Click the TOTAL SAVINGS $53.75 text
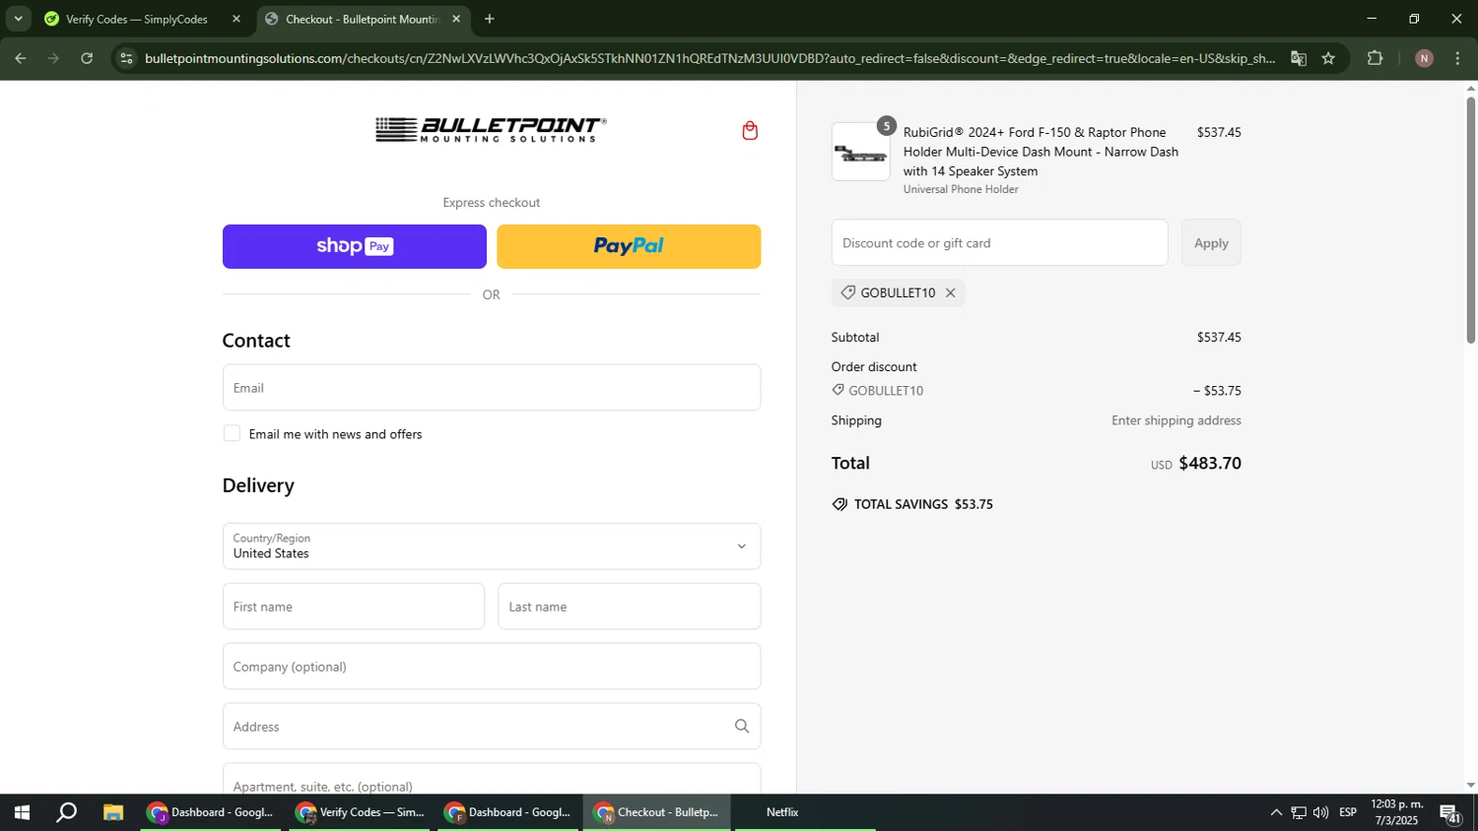Screen dimensions: 1478x831 pos(923,504)
